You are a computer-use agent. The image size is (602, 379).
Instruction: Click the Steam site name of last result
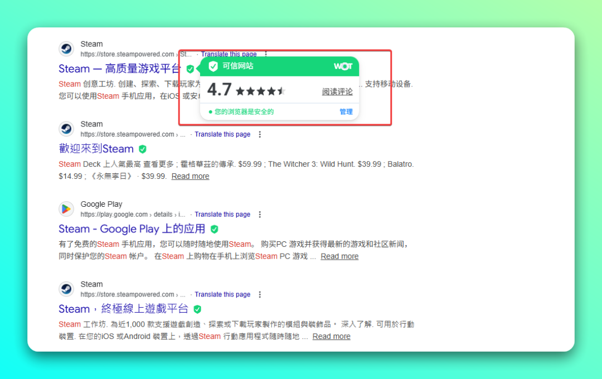point(92,284)
